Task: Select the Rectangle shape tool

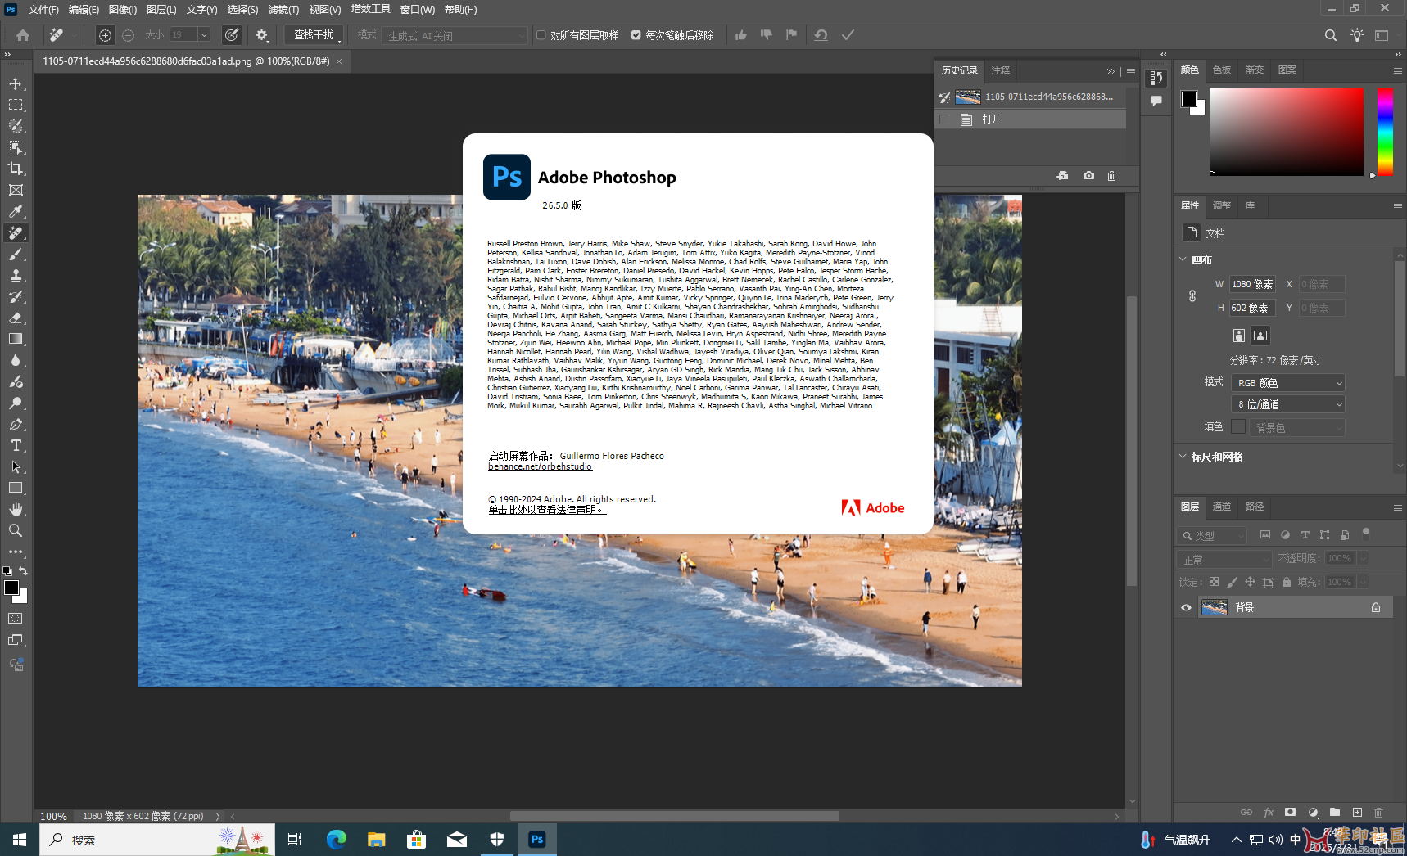Action: pos(16,488)
